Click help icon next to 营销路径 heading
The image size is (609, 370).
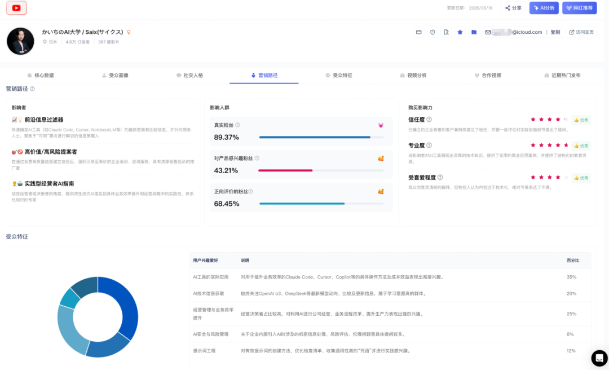pyautogui.click(x=32, y=89)
